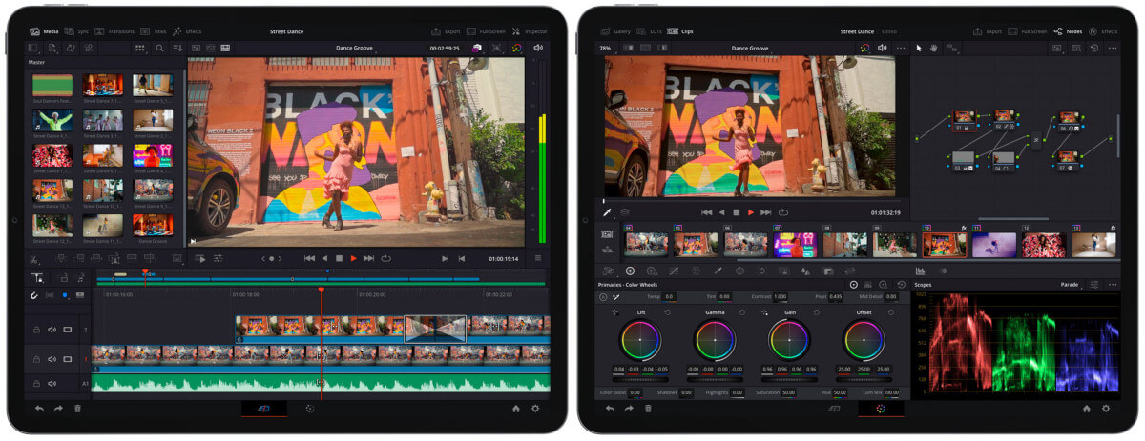
Task: Click the trash delete icon in left iPad
Action: pos(77,409)
